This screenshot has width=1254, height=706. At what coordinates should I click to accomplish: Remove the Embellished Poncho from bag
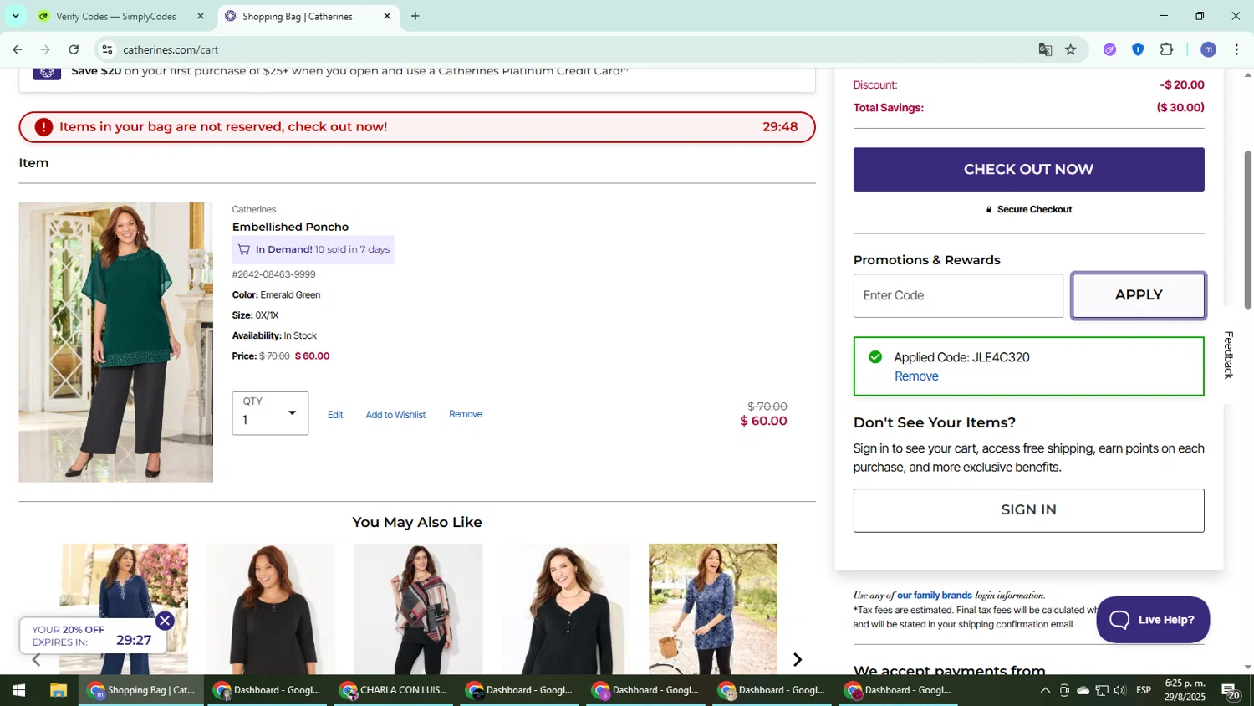tap(466, 414)
